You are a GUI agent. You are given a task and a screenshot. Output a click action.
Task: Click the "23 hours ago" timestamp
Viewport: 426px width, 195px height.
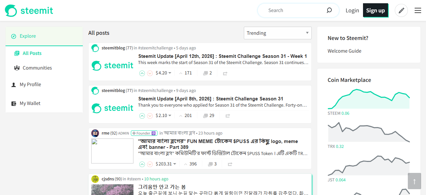(x=210, y=133)
